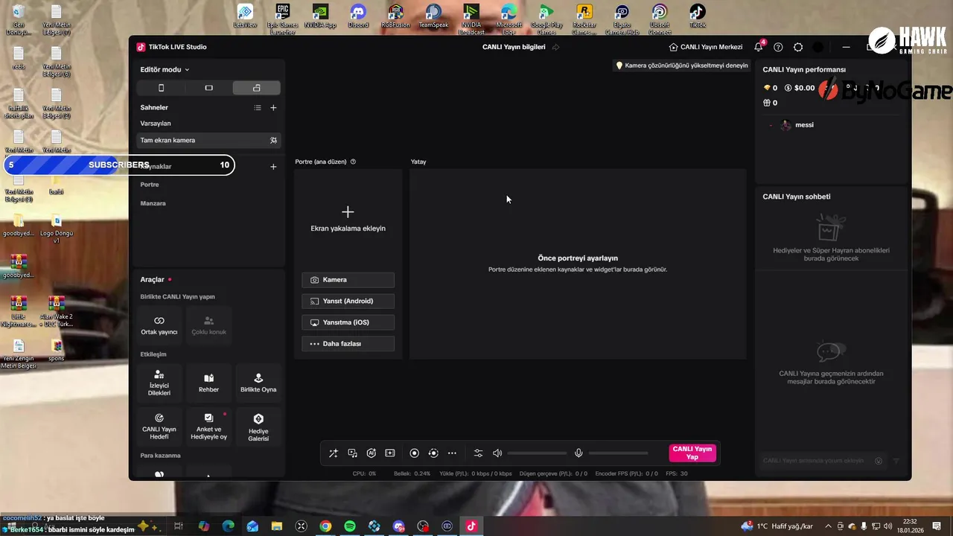Open the Anket ve Hediyeyle oy tool

point(208,426)
